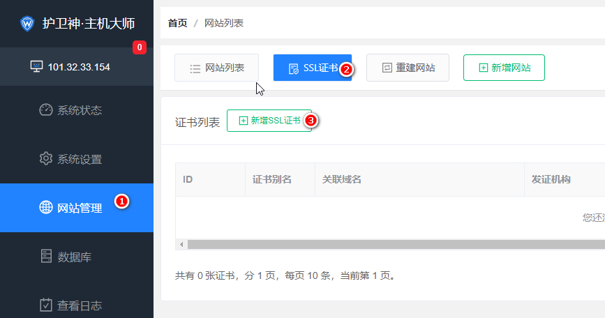Add a certificate with 新增SSL证书
The height and width of the screenshot is (318, 605).
269,121
